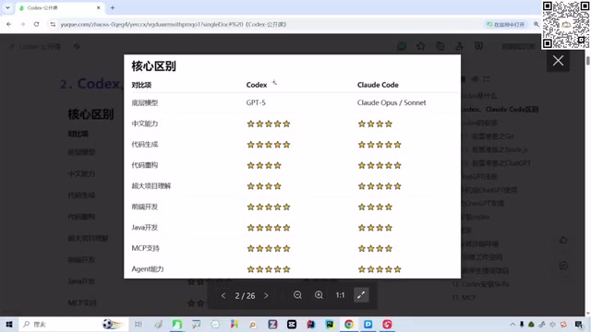Toggle the outline list icon in the sidebar
The image size is (591, 332).
click(487, 79)
